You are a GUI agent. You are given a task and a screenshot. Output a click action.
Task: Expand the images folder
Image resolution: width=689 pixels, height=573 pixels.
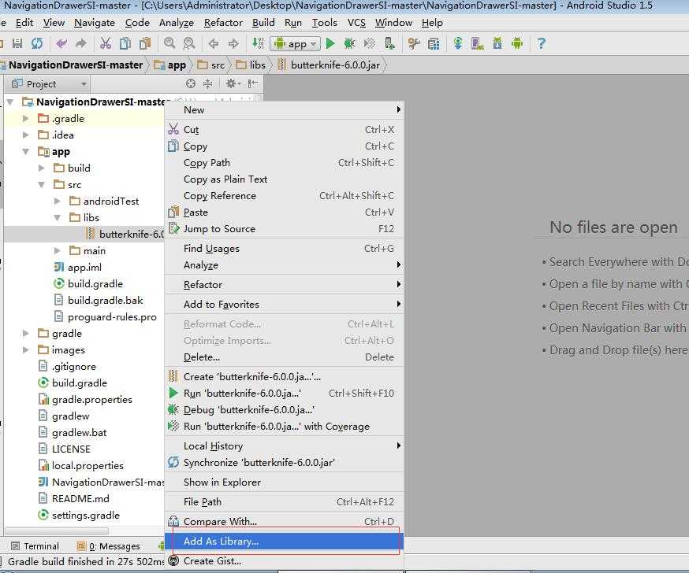(25, 349)
